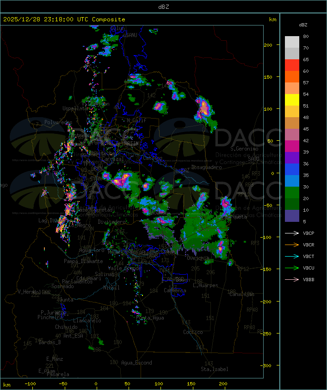The height and width of the screenshot is (390, 327).
Task: Click the orange VBCR arrow icon
Action: pos(292,245)
